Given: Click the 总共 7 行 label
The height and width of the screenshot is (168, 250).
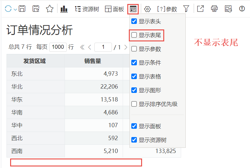Looking at the screenshot, I should [20, 47].
